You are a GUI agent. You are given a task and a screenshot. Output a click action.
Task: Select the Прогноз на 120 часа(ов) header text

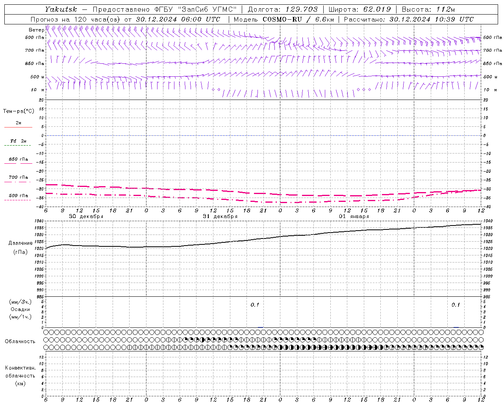coord(76,19)
